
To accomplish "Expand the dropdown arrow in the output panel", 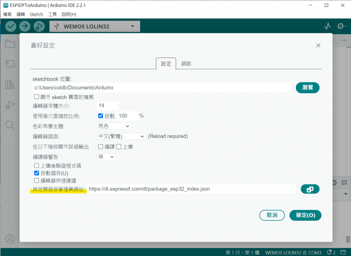I will tap(346, 194).
